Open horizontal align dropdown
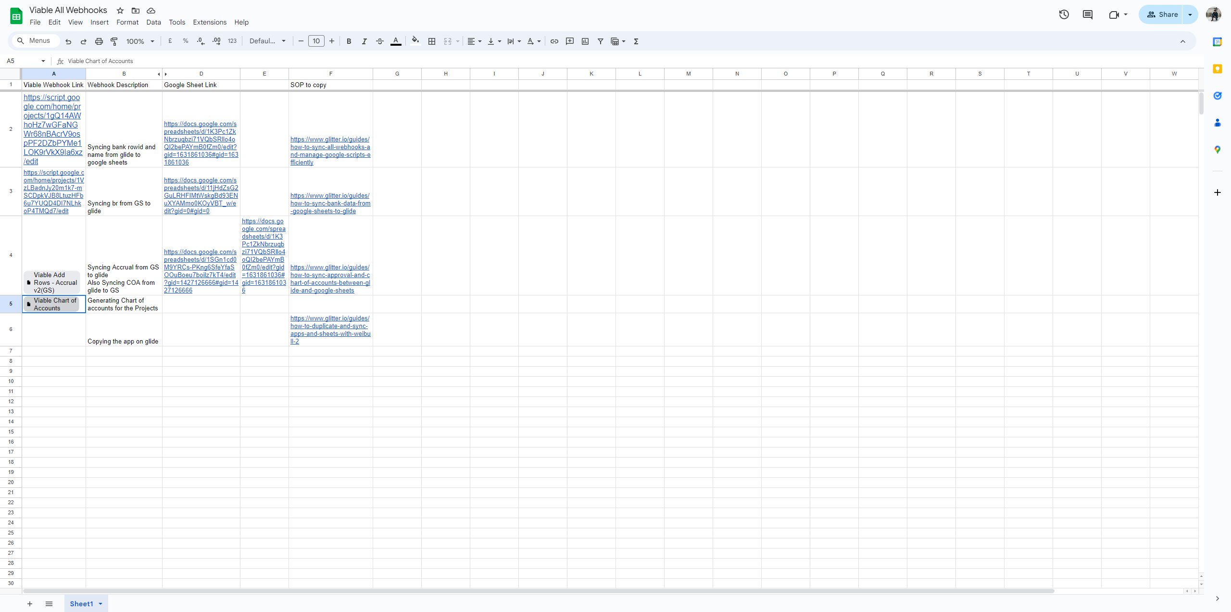The width and height of the screenshot is (1231, 612). pos(474,41)
